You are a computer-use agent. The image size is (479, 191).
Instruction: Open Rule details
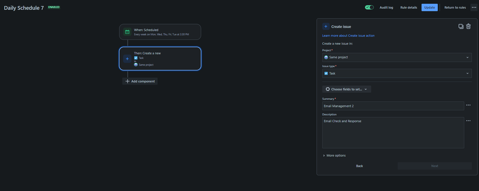409,7
